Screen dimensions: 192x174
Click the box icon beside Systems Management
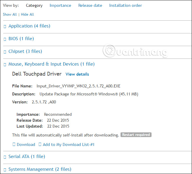(x=5, y=170)
